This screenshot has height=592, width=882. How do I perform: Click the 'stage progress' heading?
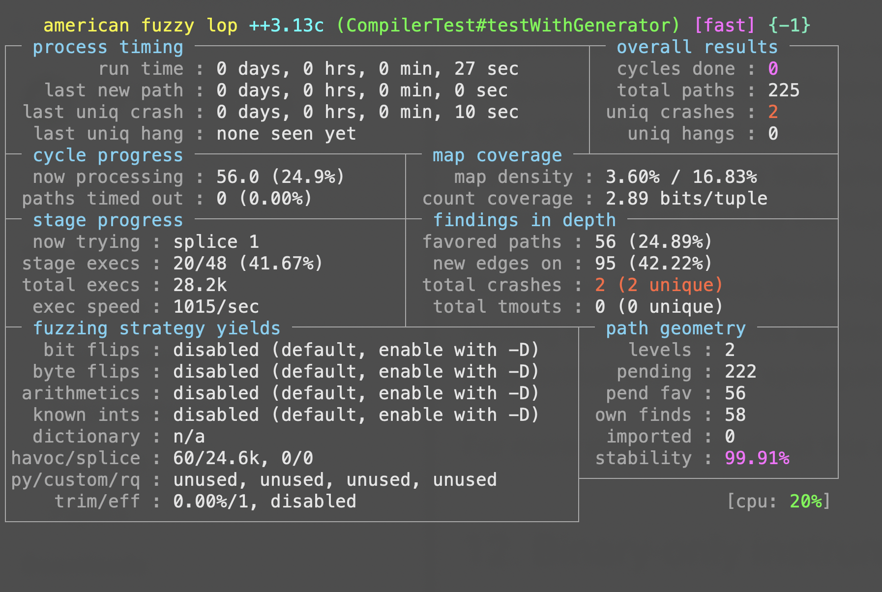coord(108,220)
